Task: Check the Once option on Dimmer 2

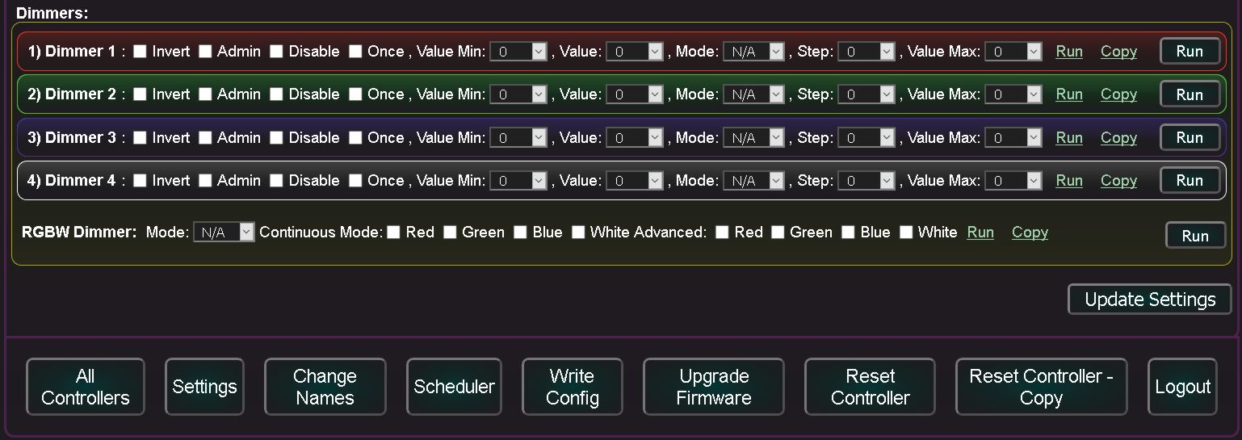Action: (x=355, y=94)
